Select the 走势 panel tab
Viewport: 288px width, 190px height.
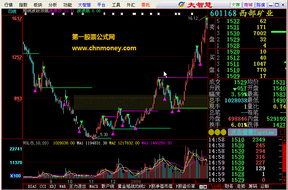pos(241,186)
